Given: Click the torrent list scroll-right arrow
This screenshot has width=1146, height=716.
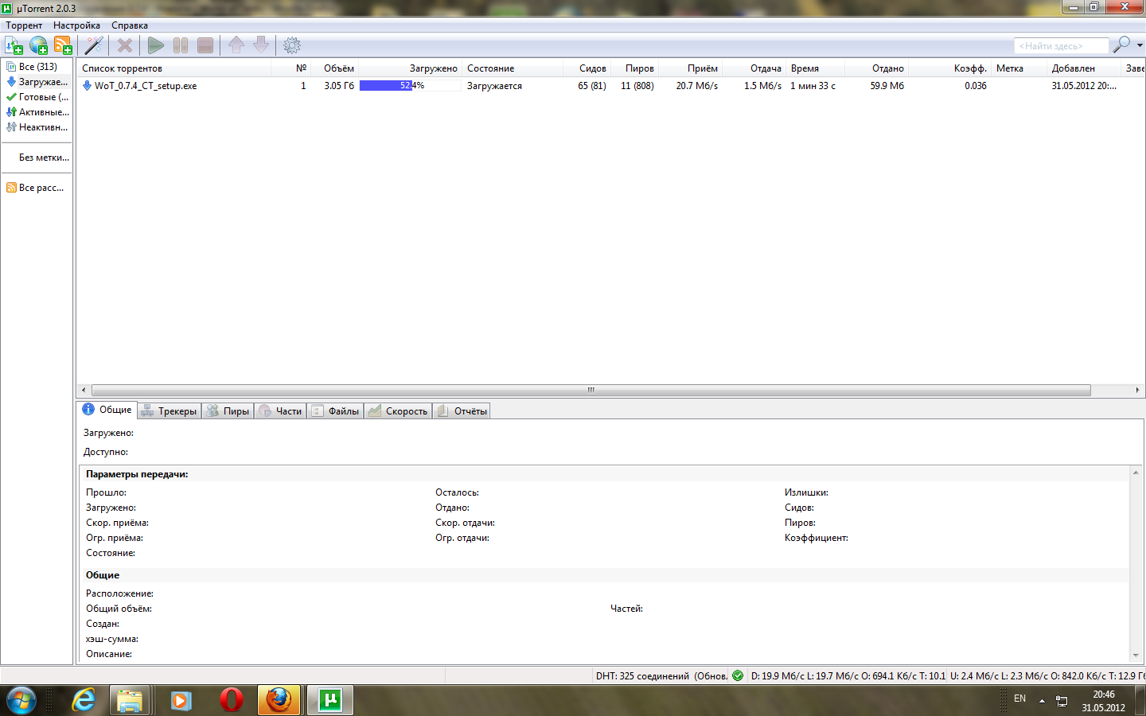Looking at the screenshot, I should coord(1137,390).
